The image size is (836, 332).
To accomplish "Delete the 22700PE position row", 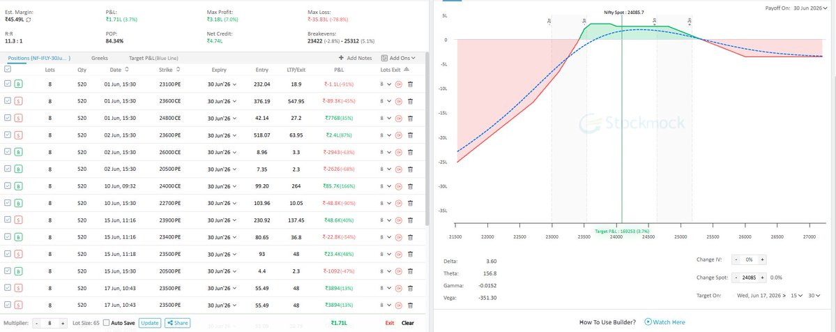I will [x=410, y=204].
